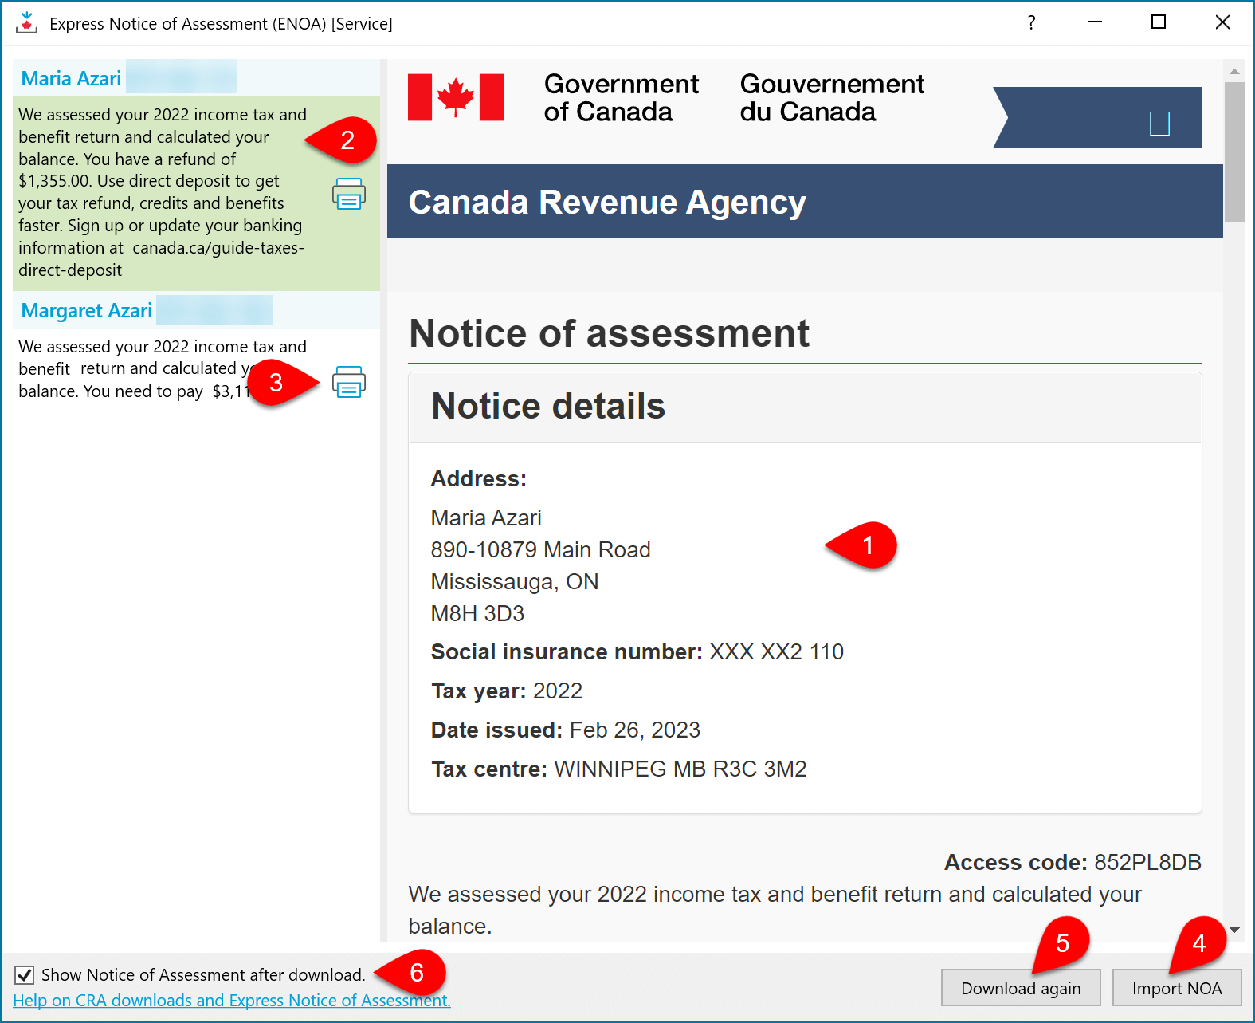Print Maria Azari's notice of assessment
The width and height of the screenshot is (1255, 1023).
click(x=348, y=194)
